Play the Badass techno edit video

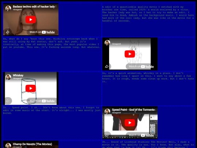[x=31, y=19]
